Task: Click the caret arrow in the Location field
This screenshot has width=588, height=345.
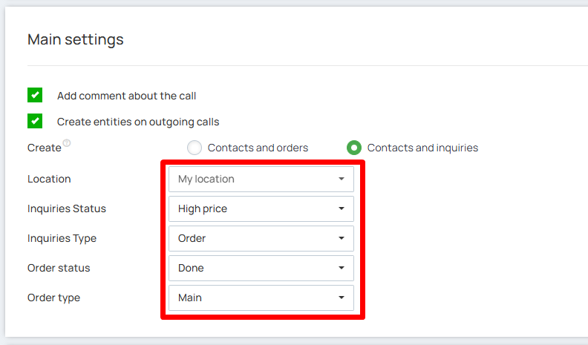Action: 341,179
